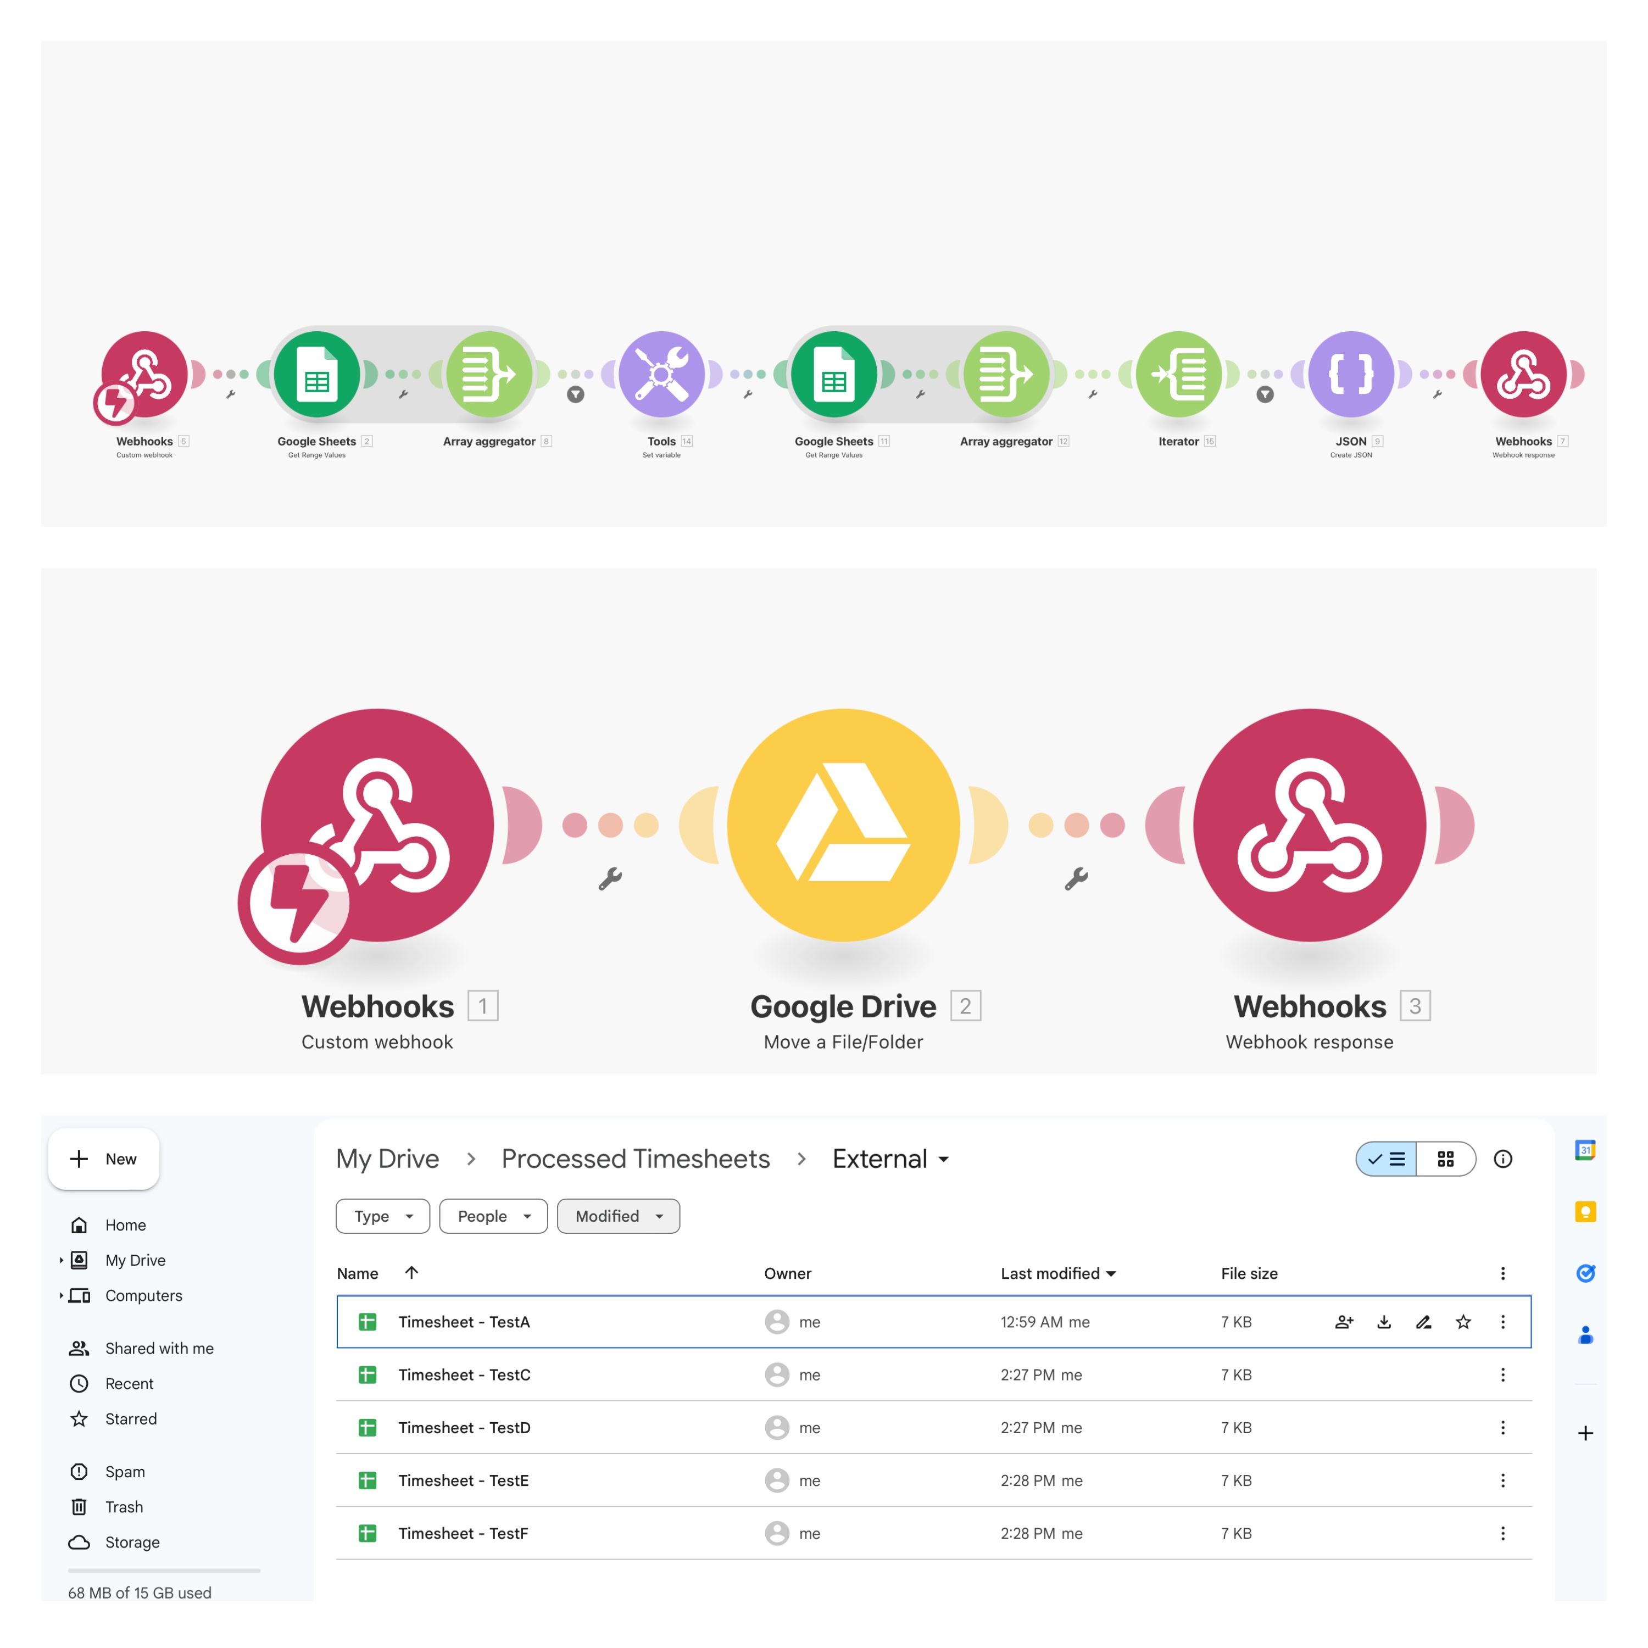Switch to list layout view
The height and width of the screenshot is (1648, 1648).
pyautogui.click(x=1387, y=1159)
